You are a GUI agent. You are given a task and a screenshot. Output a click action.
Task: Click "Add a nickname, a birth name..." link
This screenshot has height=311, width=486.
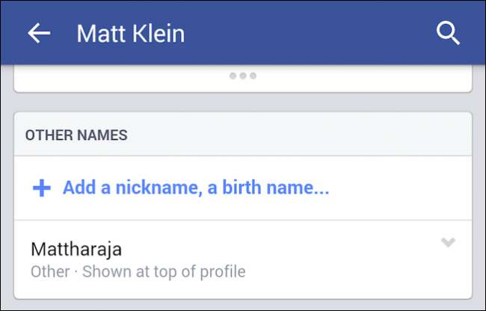tap(195, 188)
